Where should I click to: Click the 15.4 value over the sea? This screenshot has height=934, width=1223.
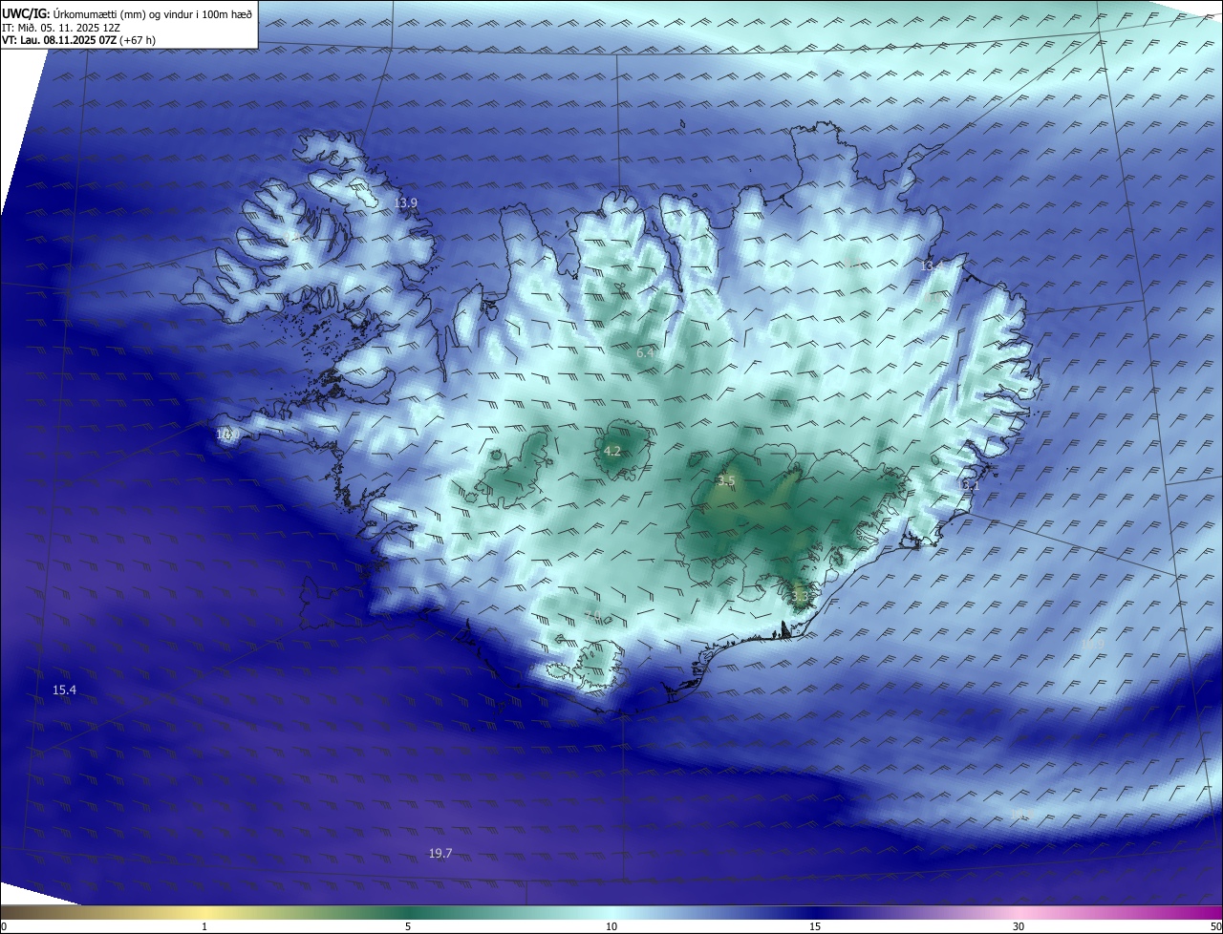pos(64,690)
